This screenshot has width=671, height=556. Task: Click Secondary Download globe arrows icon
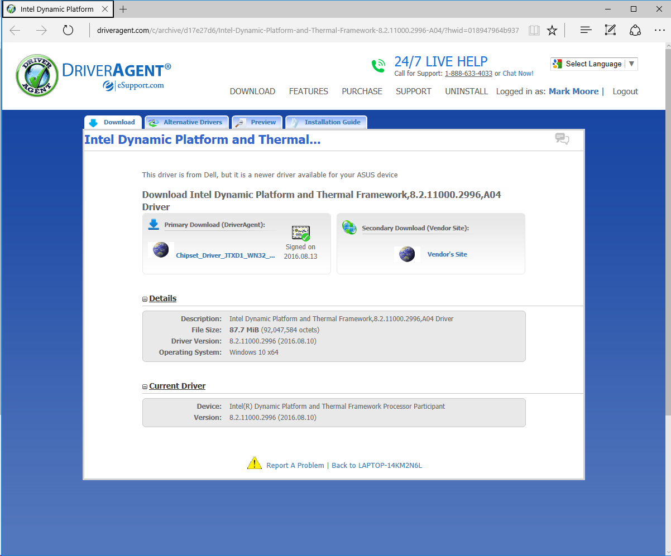349,227
